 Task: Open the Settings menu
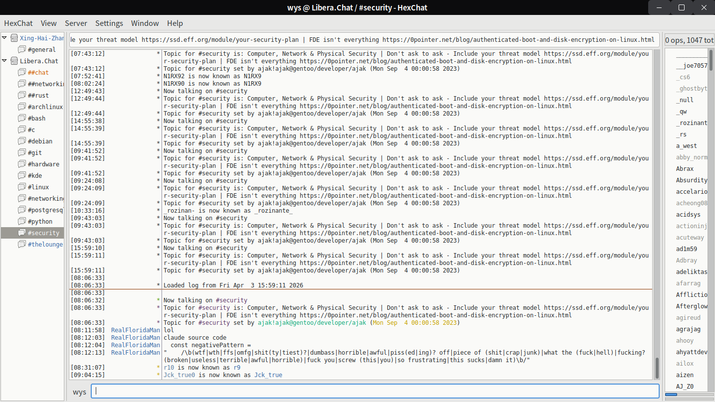(109, 23)
